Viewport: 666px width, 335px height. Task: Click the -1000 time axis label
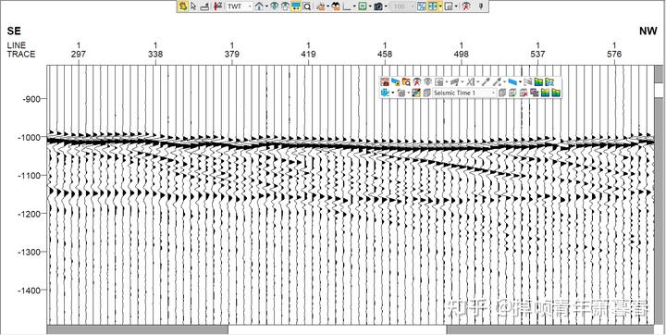coord(29,137)
